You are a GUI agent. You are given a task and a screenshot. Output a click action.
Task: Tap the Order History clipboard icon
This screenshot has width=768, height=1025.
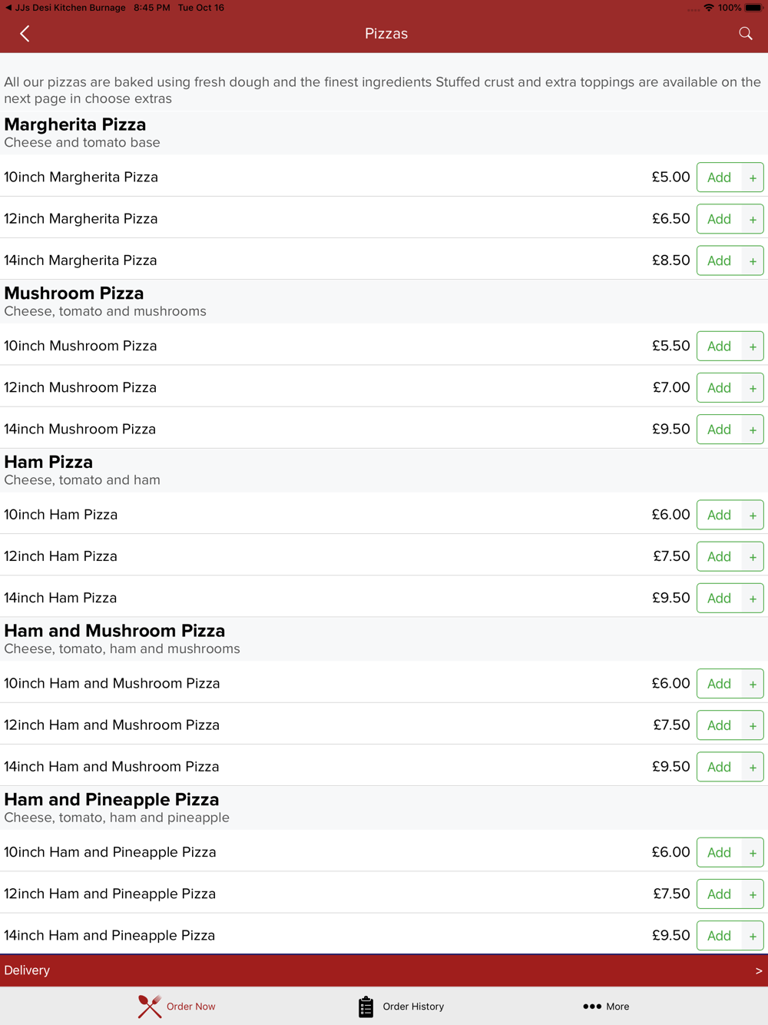[x=366, y=1007]
